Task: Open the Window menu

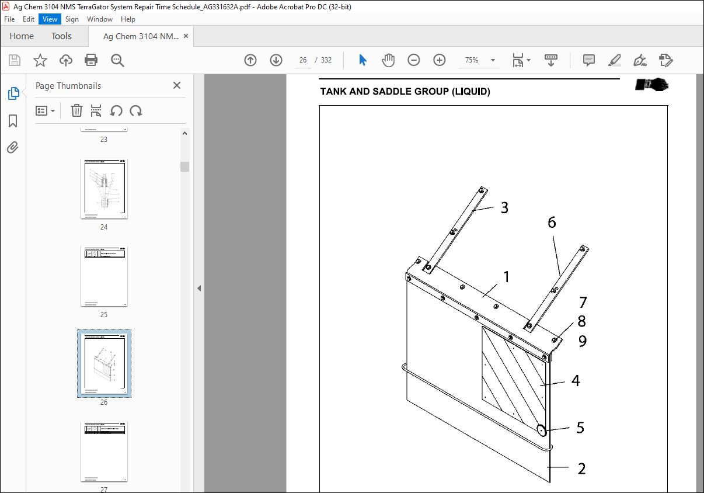Action: [x=100, y=19]
